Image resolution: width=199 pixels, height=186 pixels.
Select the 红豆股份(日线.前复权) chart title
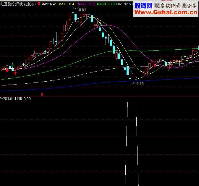[18, 4]
